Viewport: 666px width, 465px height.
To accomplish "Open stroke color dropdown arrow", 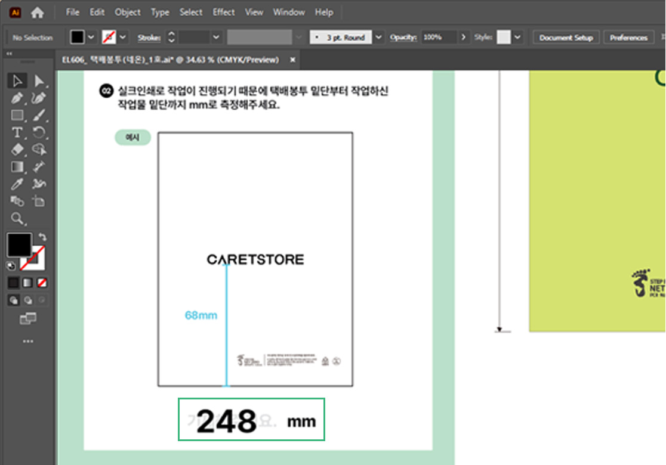I will tap(123, 38).
